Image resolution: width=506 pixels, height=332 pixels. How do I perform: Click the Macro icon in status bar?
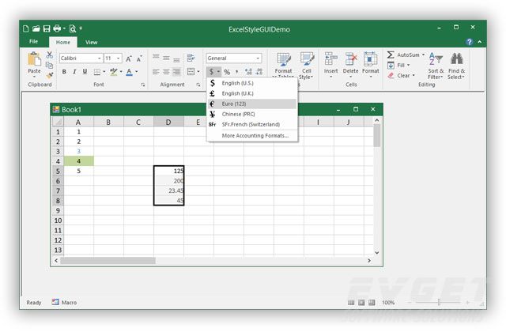[x=55, y=302]
